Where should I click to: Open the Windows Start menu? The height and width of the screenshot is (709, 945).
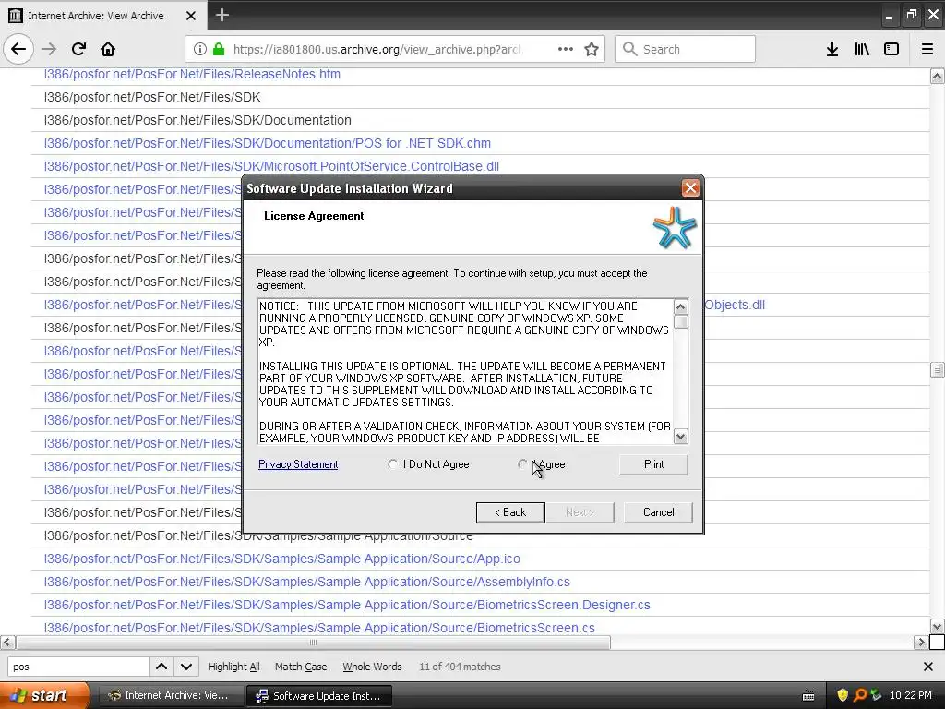click(x=42, y=695)
